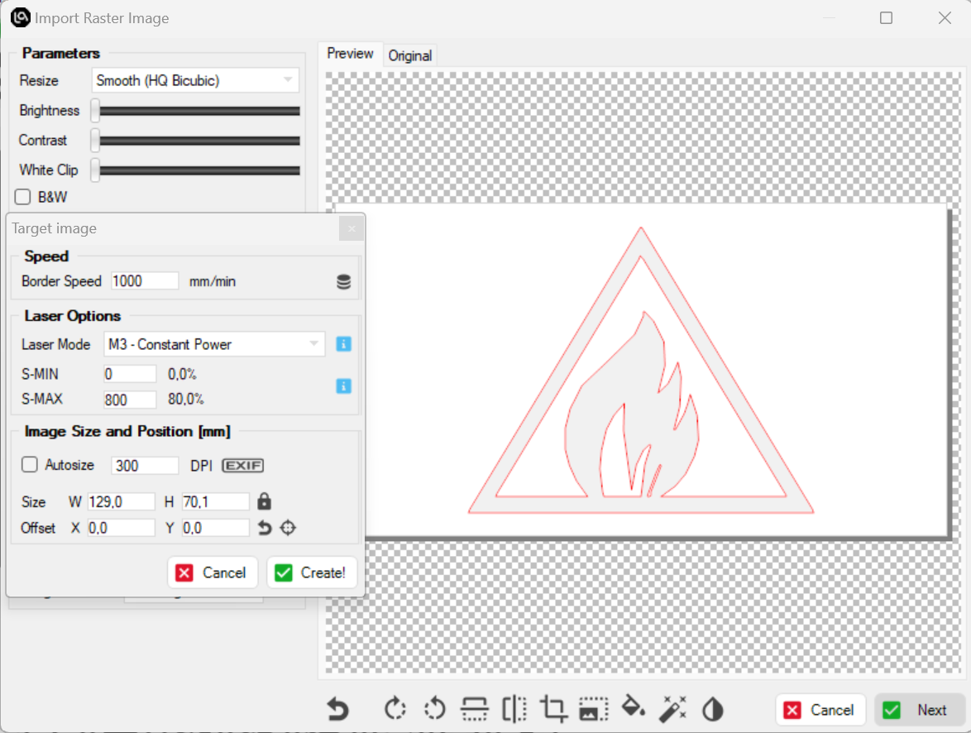Screen dimensions: 971x733
Task: Click the Brightness slider handle
Action: tap(95, 111)
